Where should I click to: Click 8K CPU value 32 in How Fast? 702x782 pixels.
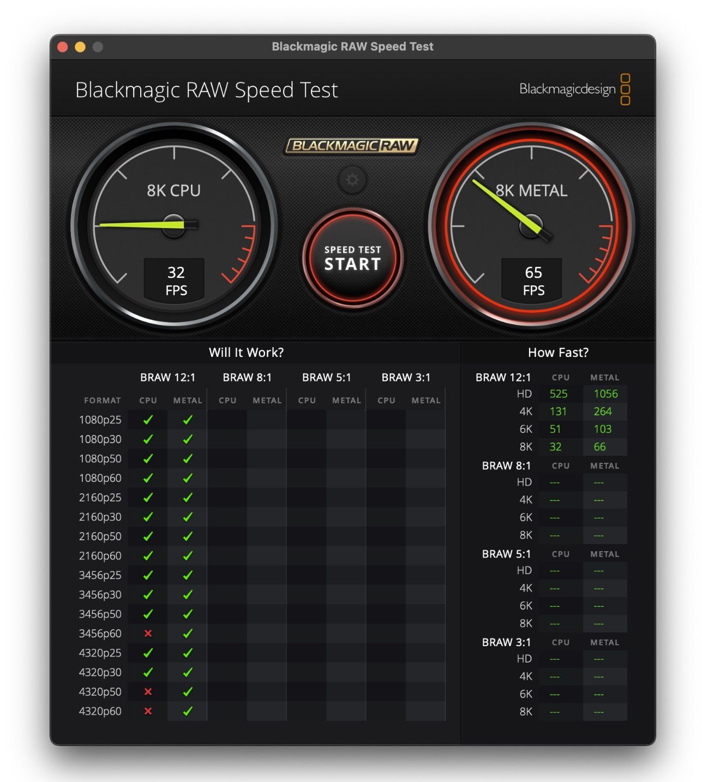click(x=555, y=447)
